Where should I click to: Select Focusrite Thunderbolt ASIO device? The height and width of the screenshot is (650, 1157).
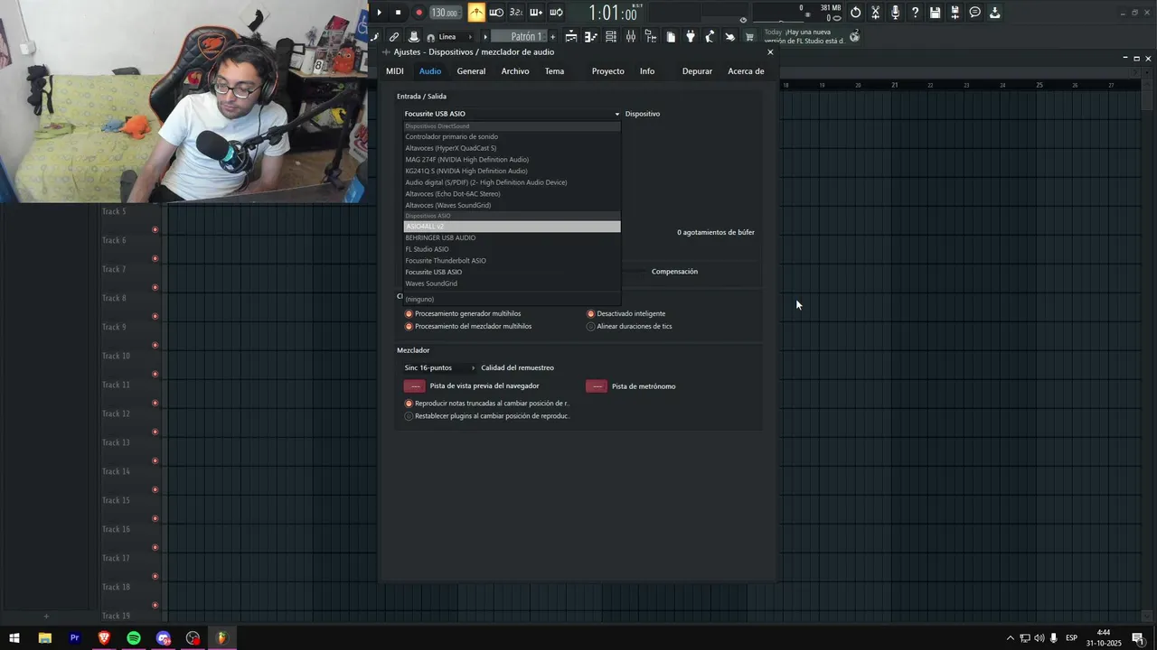click(x=512, y=261)
